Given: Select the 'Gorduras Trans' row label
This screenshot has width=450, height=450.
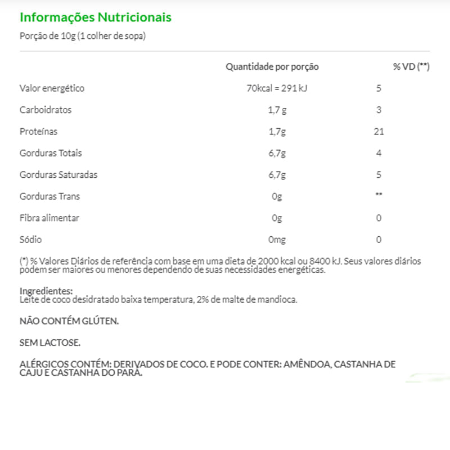Looking at the screenshot, I should (49, 196).
